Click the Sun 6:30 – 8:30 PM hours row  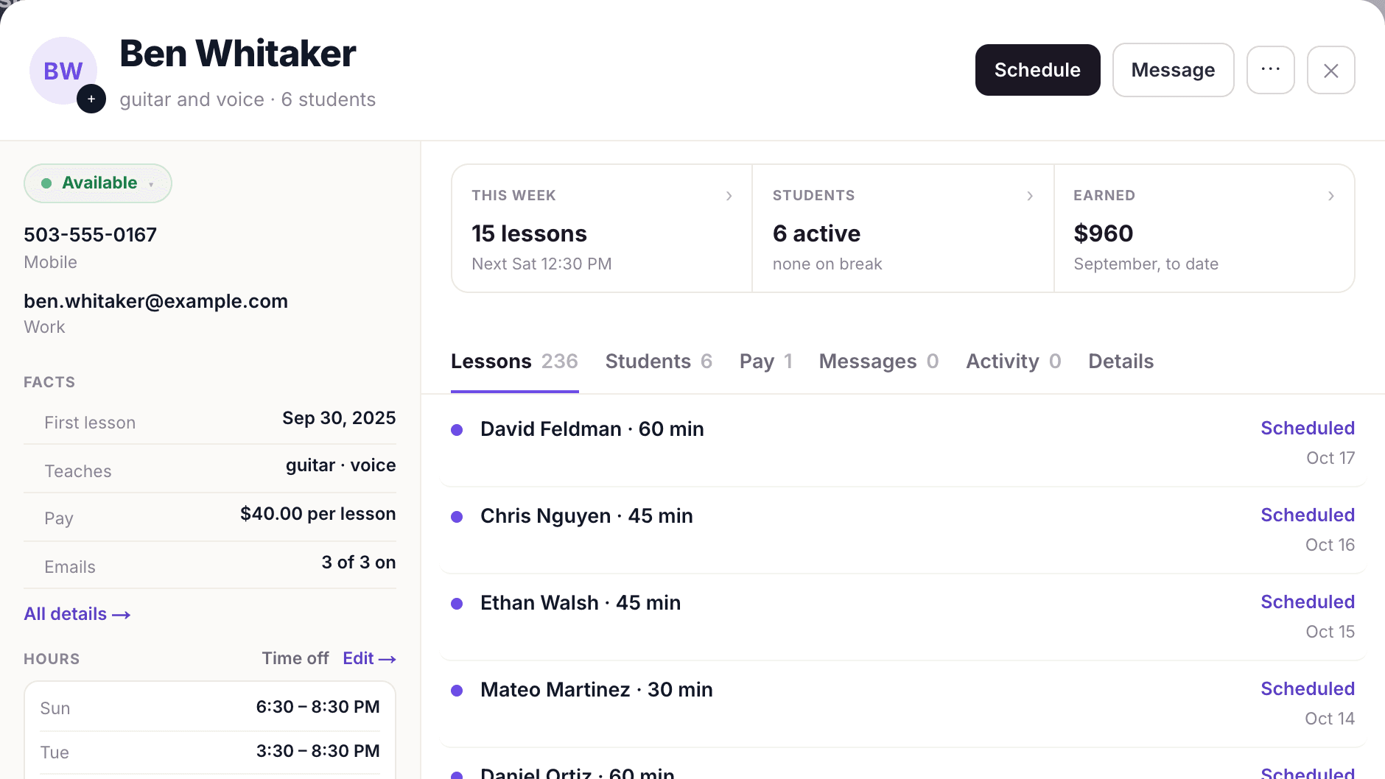(210, 708)
